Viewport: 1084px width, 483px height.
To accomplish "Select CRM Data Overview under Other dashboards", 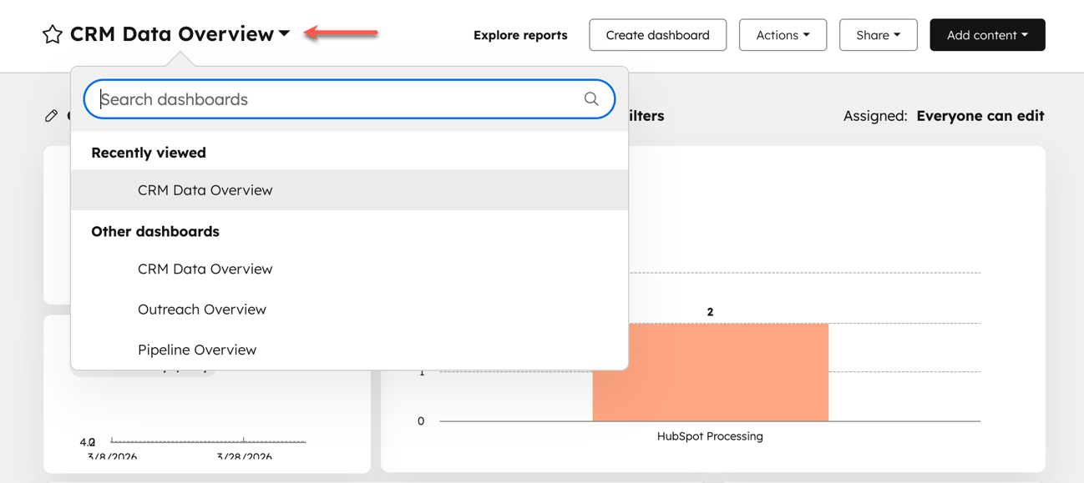I will pyautogui.click(x=349, y=269).
